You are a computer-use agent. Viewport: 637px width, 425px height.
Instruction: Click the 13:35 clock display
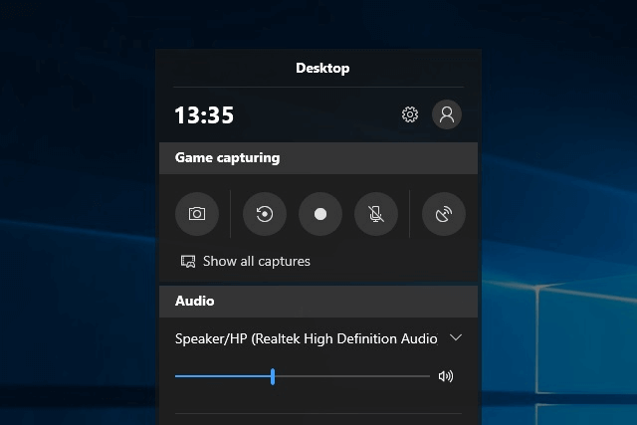point(204,115)
